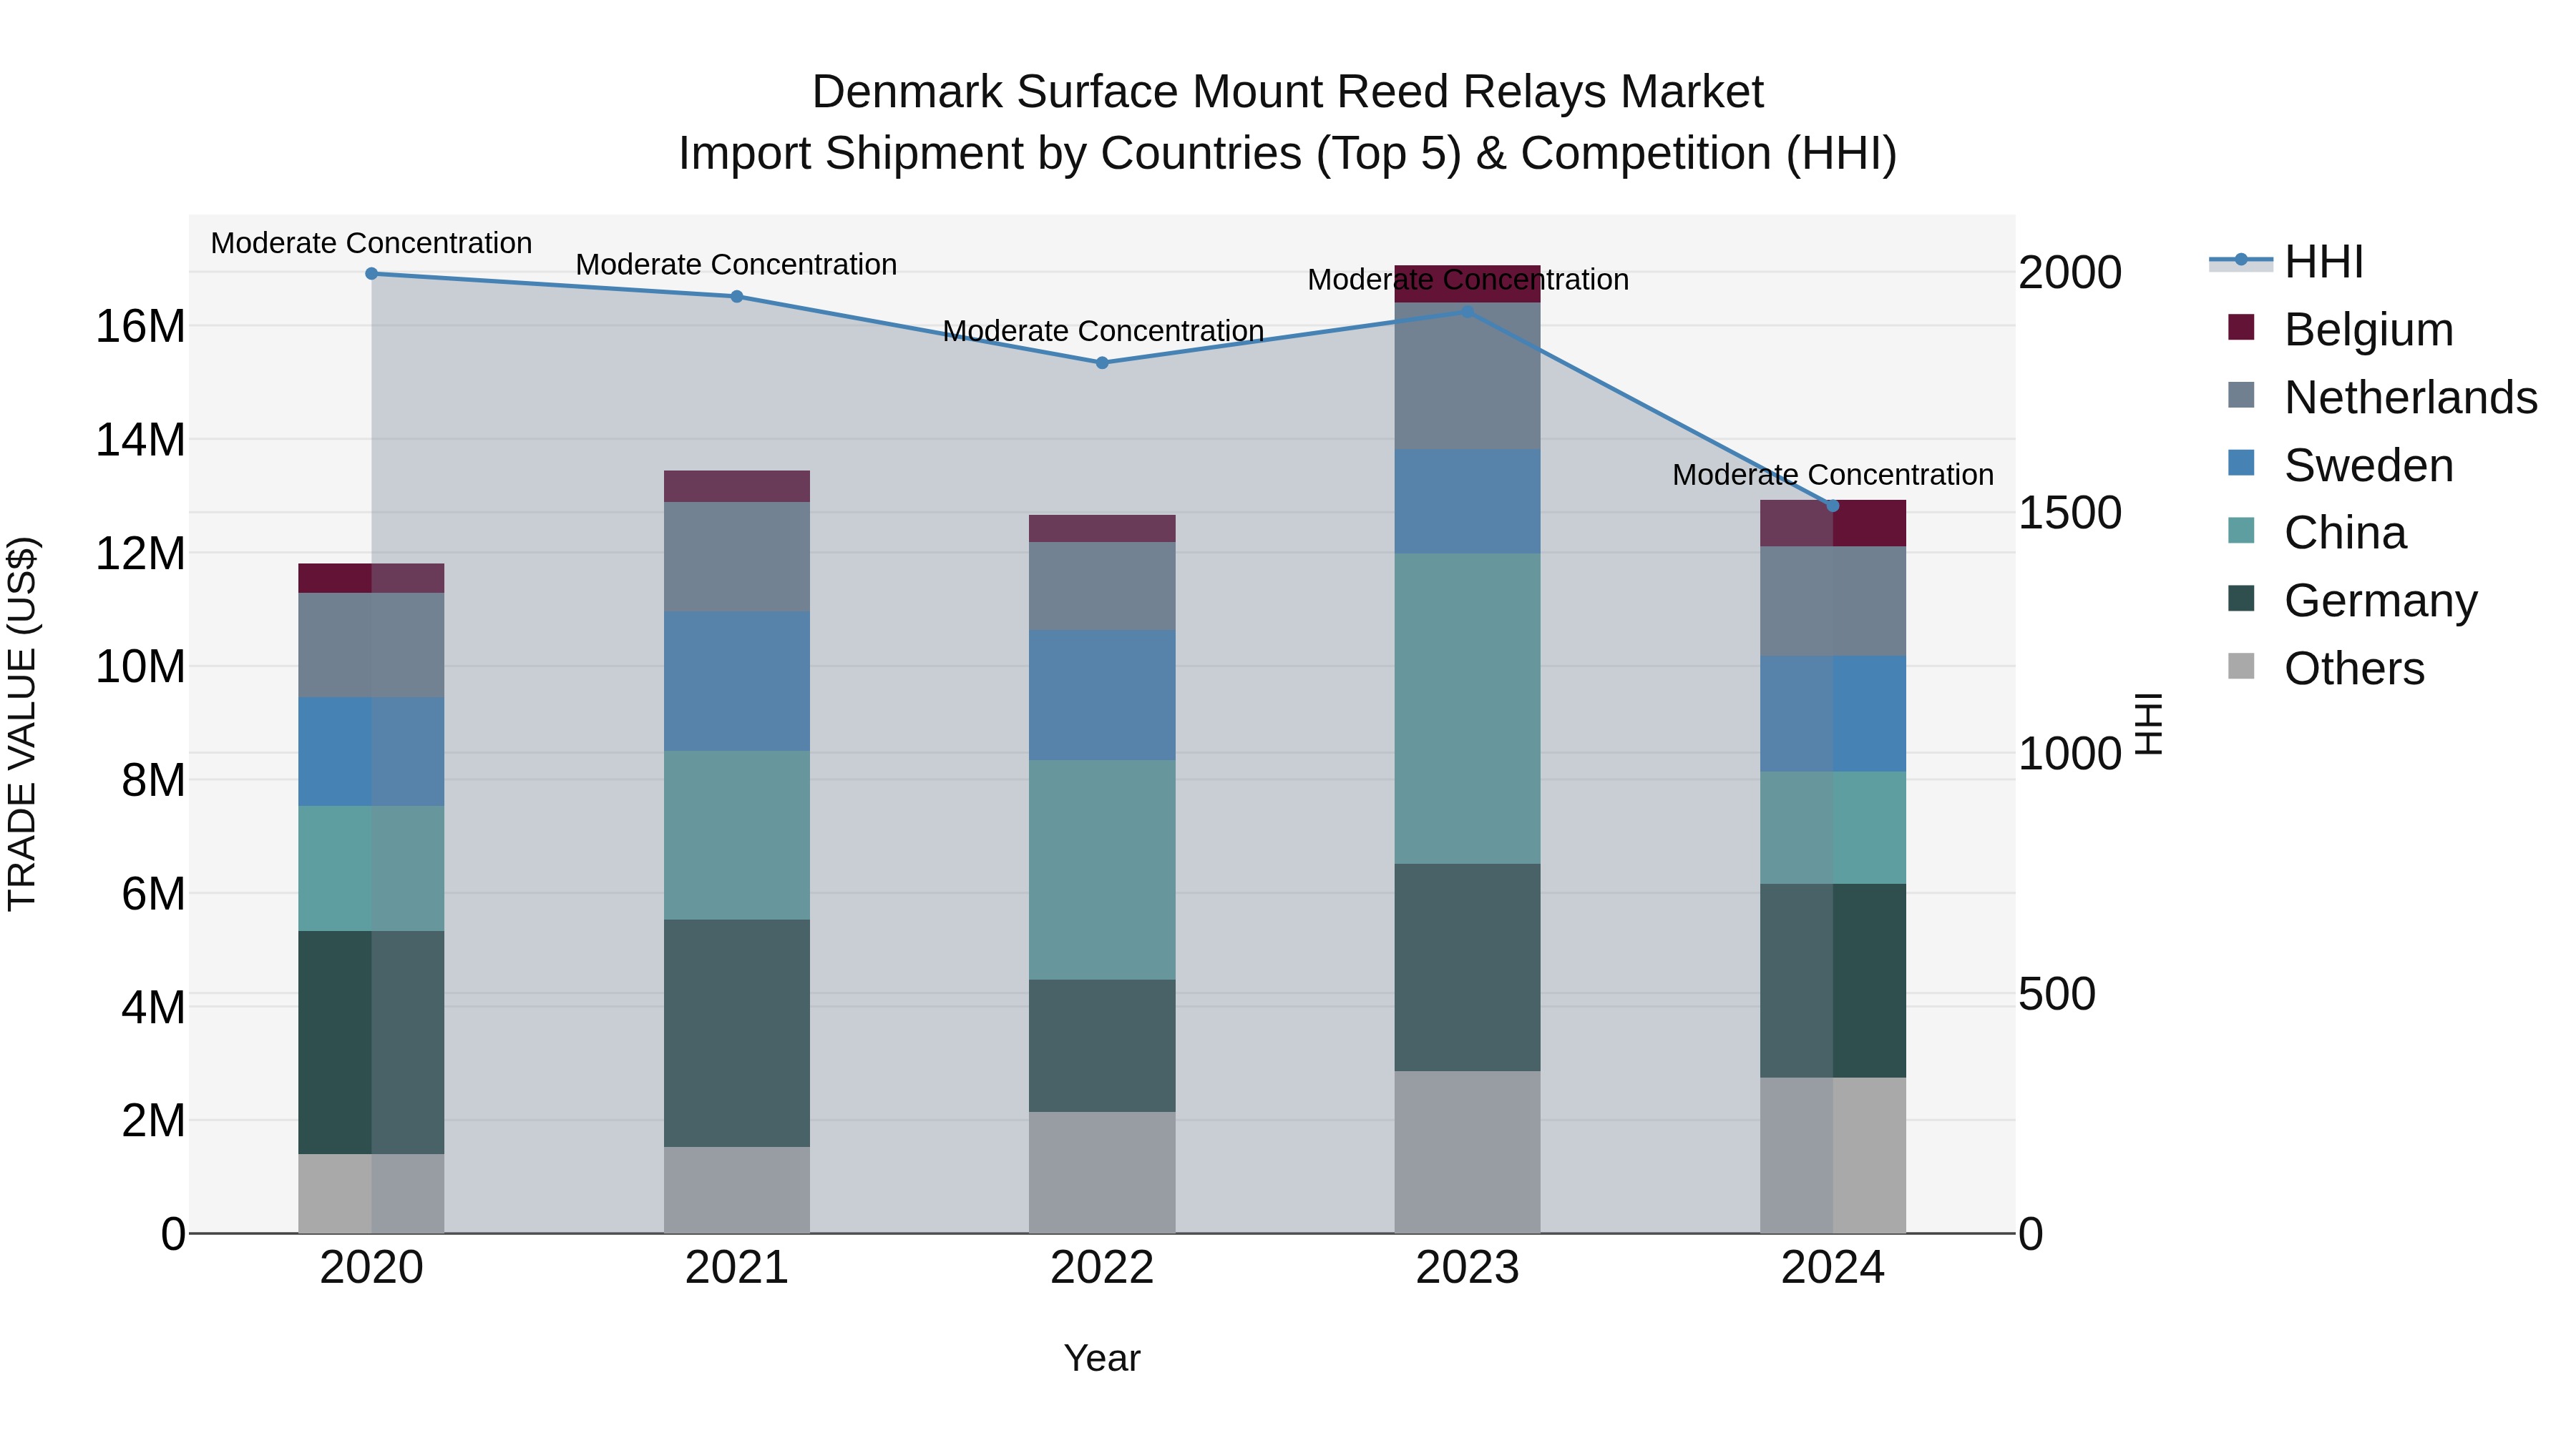The width and height of the screenshot is (2576, 1448).
Task: Click the 2024 Sweden bar segment
Action: (x=1833, y=714)
